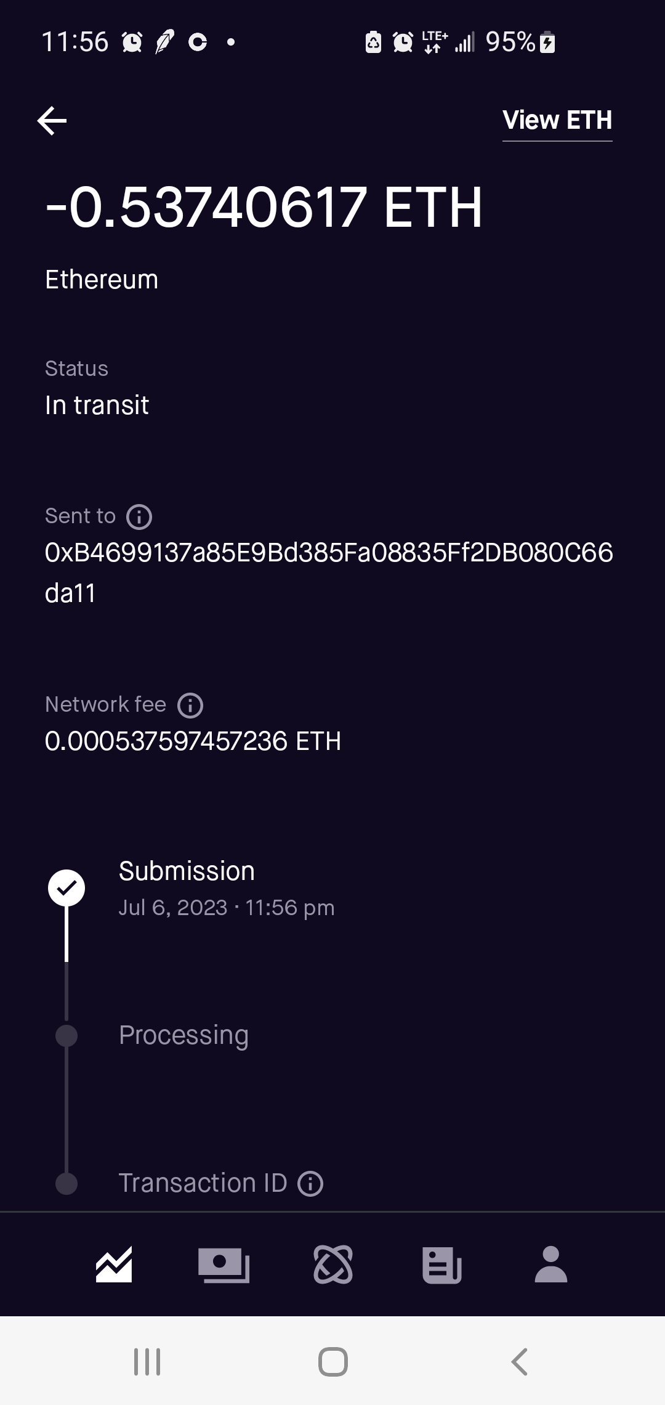Tap the Submission completed checkmark
This screenshot has width=665, height=1405.
coord(66,888)
